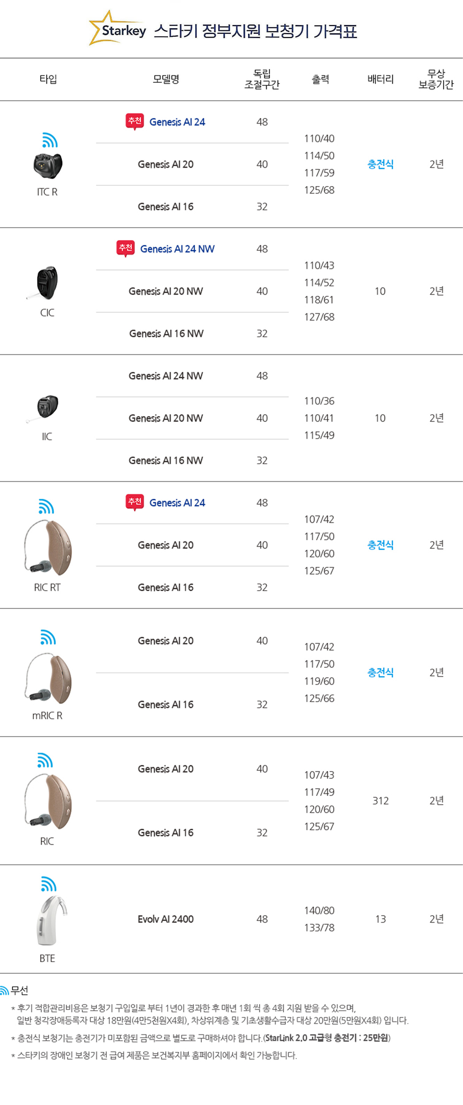Click the wireless icon above RIC RT
This screenshot has width=463, height=1105.
(46, 506)
